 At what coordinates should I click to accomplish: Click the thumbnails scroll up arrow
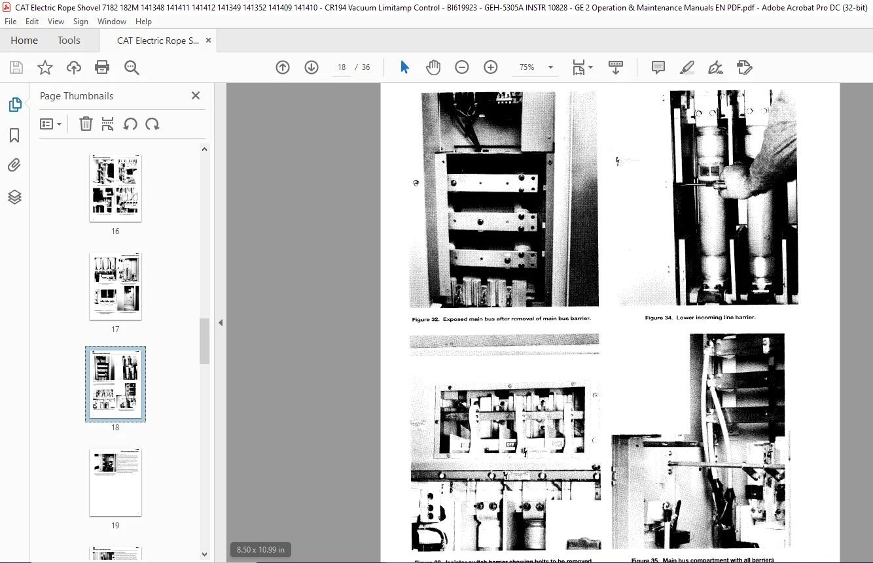click(204, 149)
